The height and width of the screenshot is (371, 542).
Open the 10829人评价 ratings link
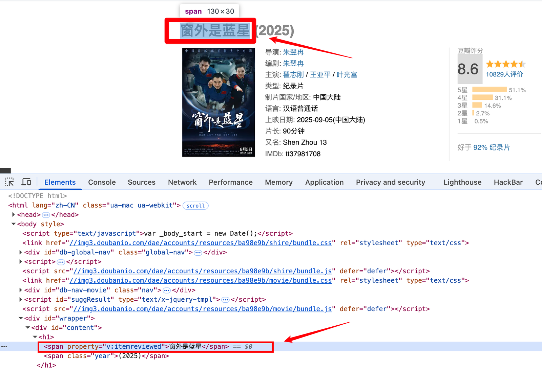tap(504, 74)
